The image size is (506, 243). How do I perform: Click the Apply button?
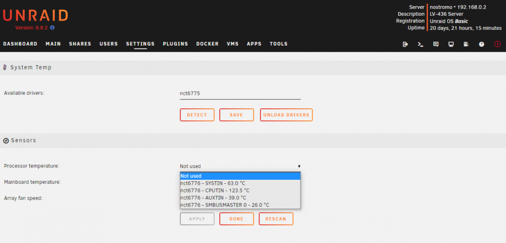tap(197, 219)
